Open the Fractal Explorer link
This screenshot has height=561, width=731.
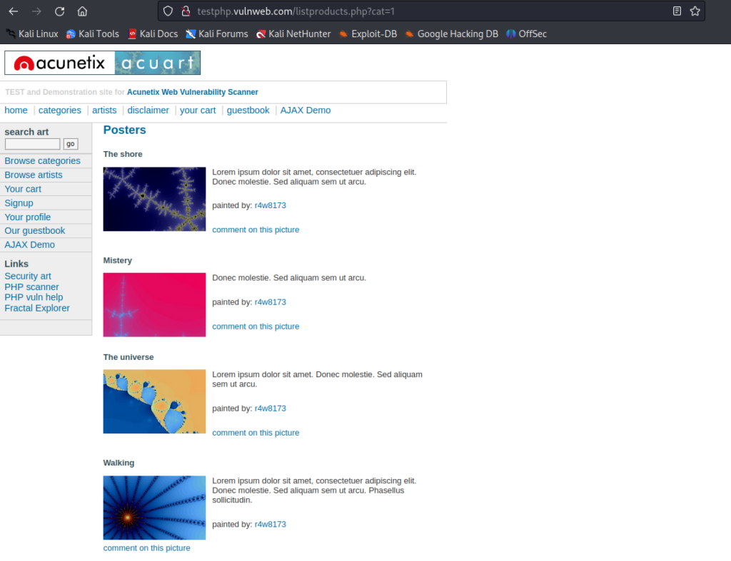click(x=37, y=308)
